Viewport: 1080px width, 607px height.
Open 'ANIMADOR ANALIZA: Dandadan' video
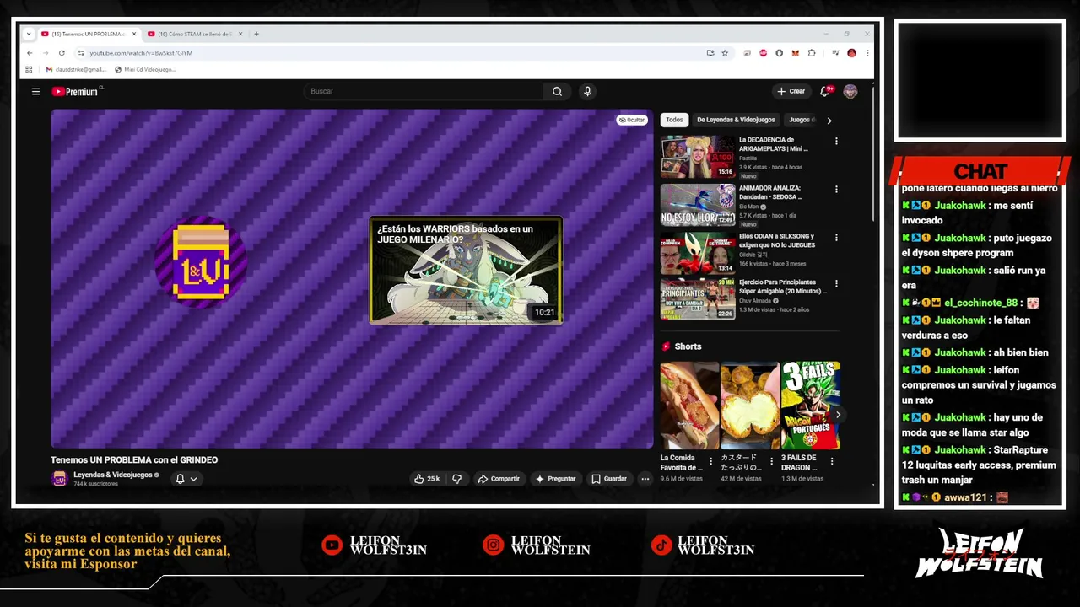(x=698, y=205)
